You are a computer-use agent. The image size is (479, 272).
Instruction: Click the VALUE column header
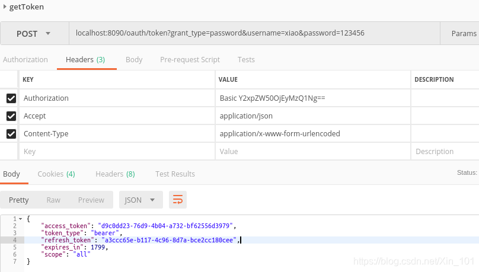click(x=228, y=79)
